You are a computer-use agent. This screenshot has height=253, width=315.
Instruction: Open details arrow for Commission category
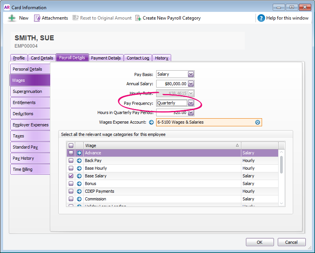[x=79, y=199]
